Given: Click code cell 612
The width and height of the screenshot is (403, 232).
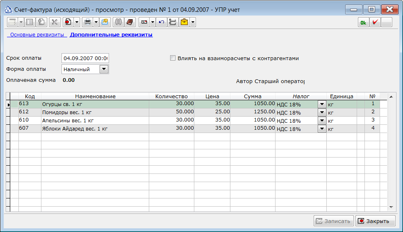Looking at the screenshot, I should pos(30,112).
